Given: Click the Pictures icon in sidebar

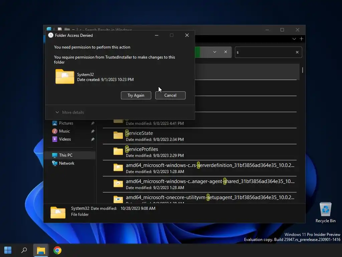Looking at the screenshot, I should tap(55, 123).
